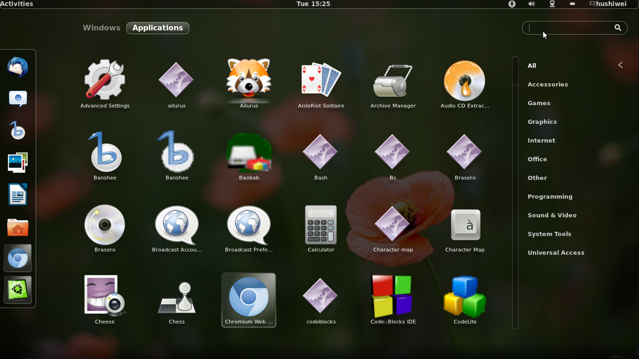
Task: Filter by Programming category
Action: [x=550, y=196]
